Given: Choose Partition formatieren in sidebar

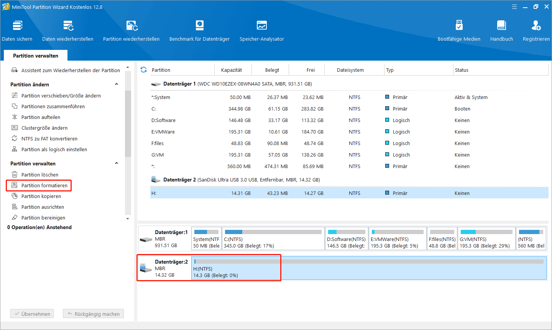Looking at the screenshot, I should [44, 186].
